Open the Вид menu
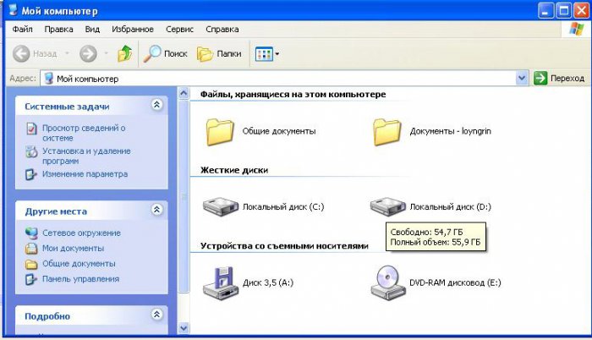 [92, 29]
